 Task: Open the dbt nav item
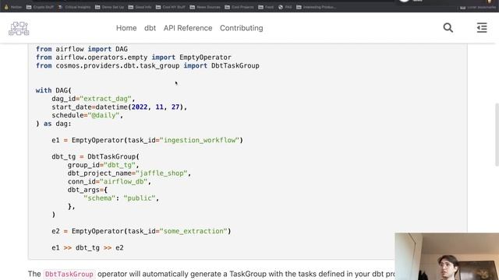(150, 28)
